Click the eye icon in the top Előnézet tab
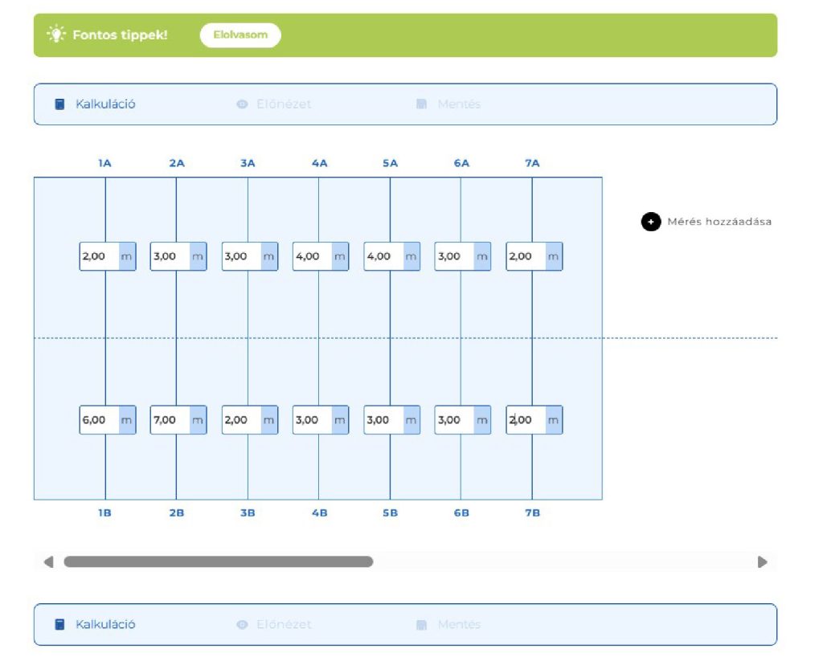This screenshot has height=661, width=823. 242,104
